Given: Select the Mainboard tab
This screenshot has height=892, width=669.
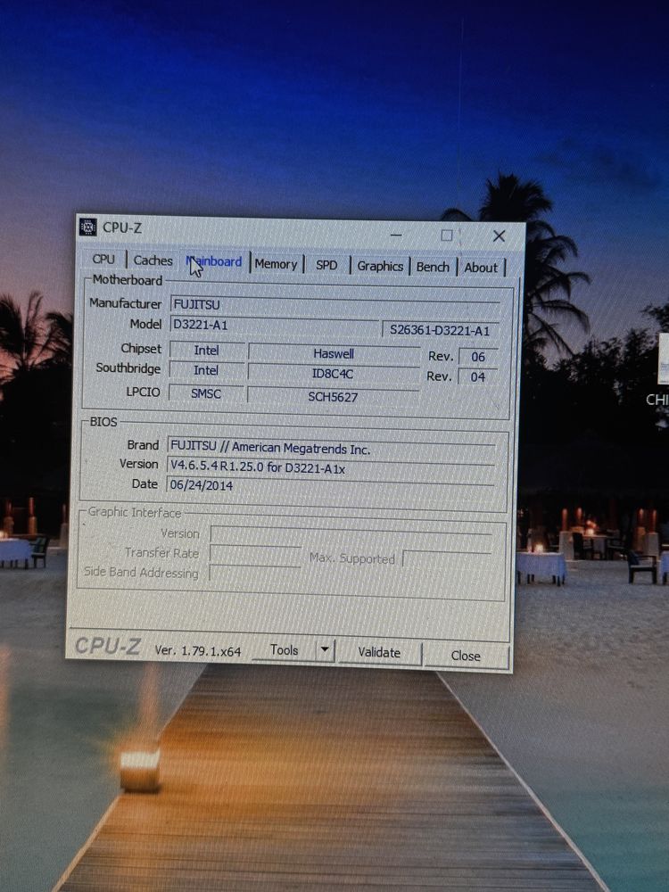Looking at the screenshot, I should pyautogui.click(x=215, y=261).
